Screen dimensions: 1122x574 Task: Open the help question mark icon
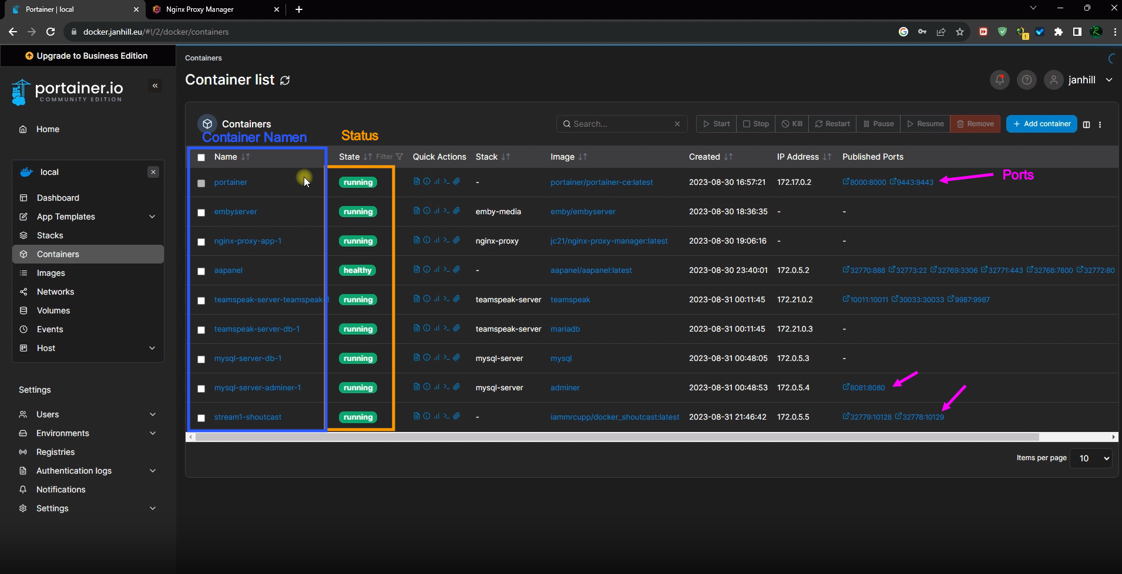pos(1026,80)
